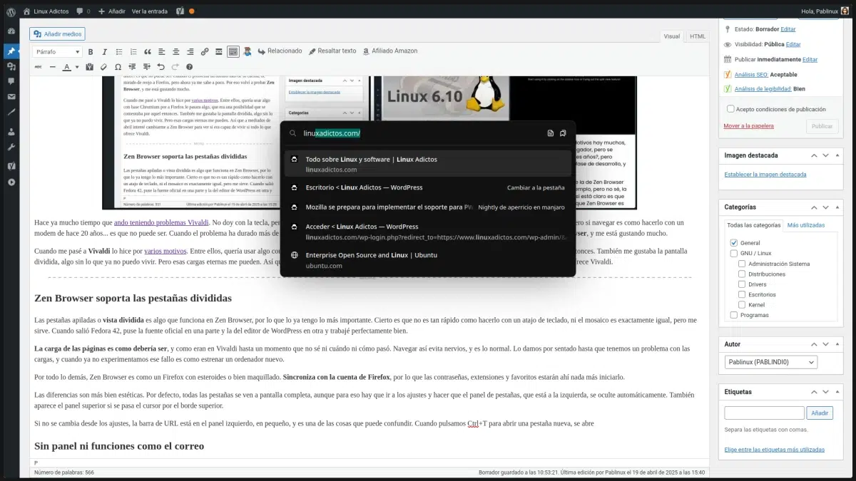Check the Kernel category

[x=743, y=305]
